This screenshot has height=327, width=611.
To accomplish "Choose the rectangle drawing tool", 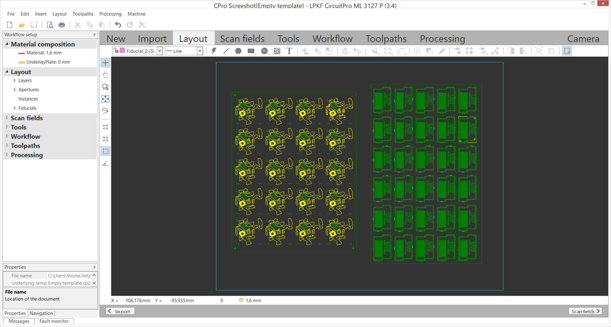I will 251,51.
